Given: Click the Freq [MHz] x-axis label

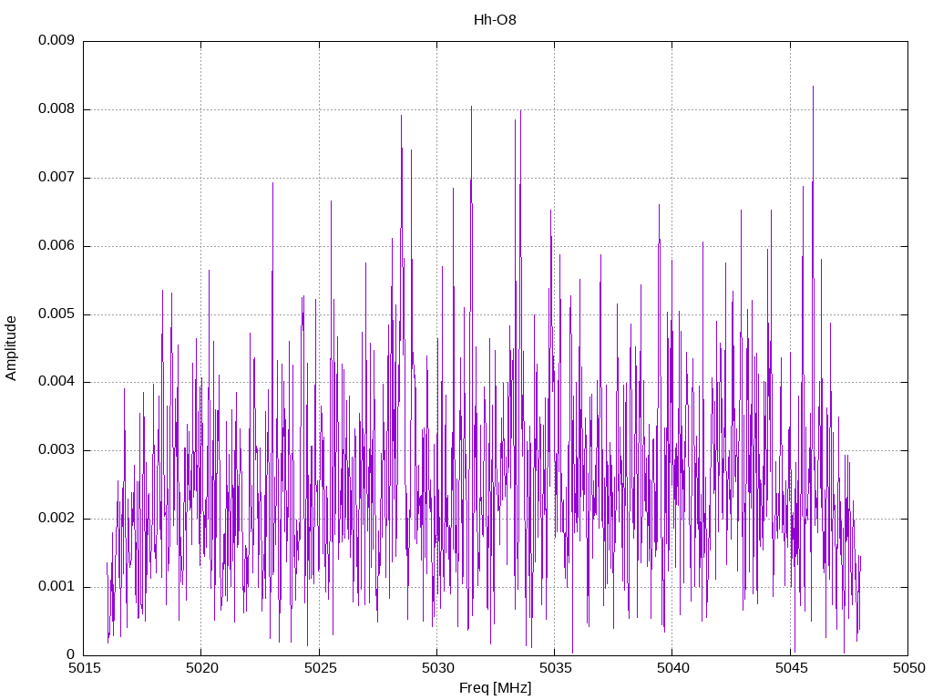Looking at the screenshot, I should tap(495, 688).
